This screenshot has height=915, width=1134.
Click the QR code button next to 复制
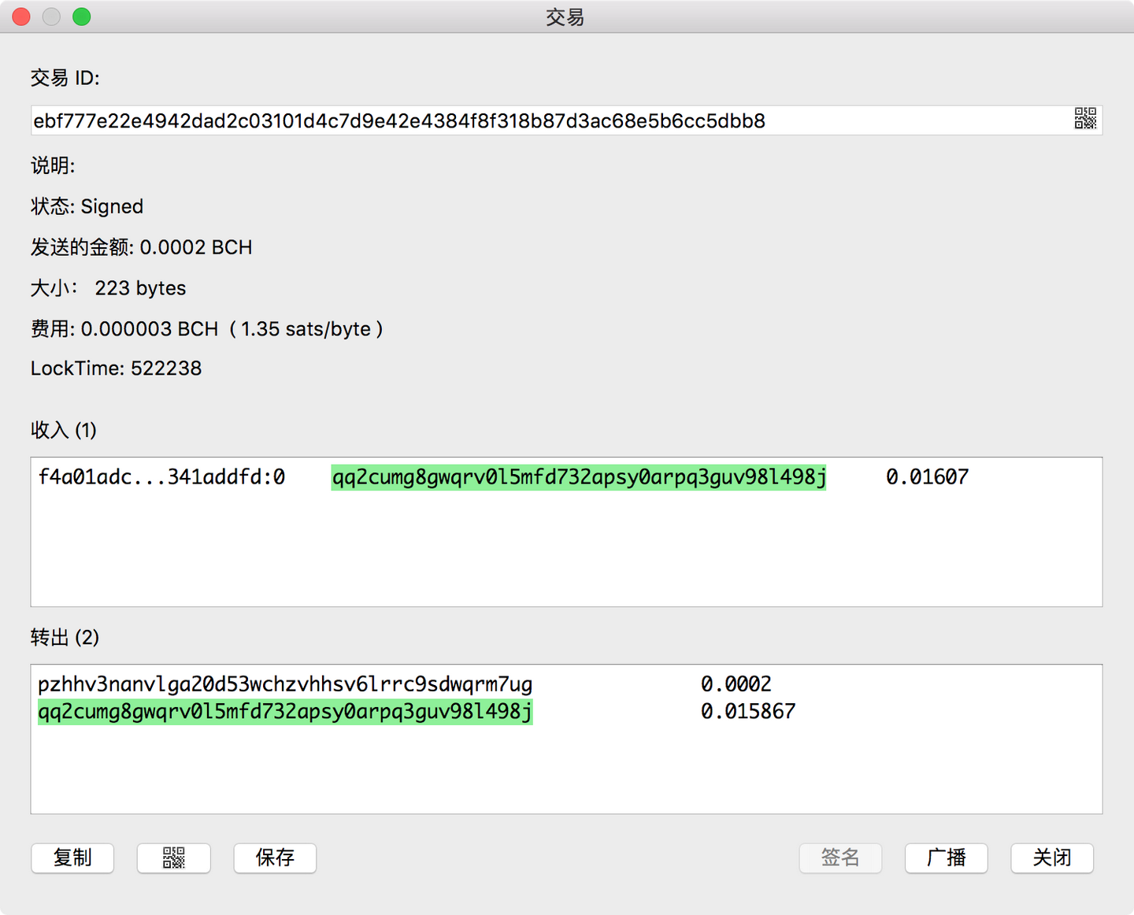173,858
